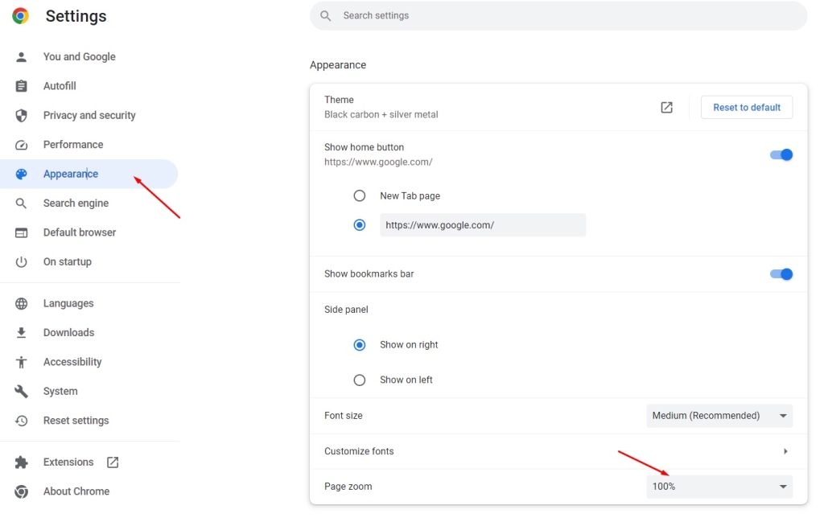Expand Customize fonts with the right arrow
The width and height of the screenshot is (824, 526).
785,451
